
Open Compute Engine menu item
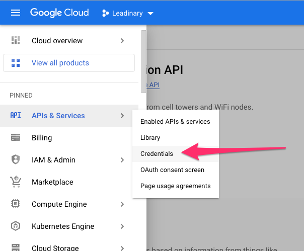(x=69, y=204)
